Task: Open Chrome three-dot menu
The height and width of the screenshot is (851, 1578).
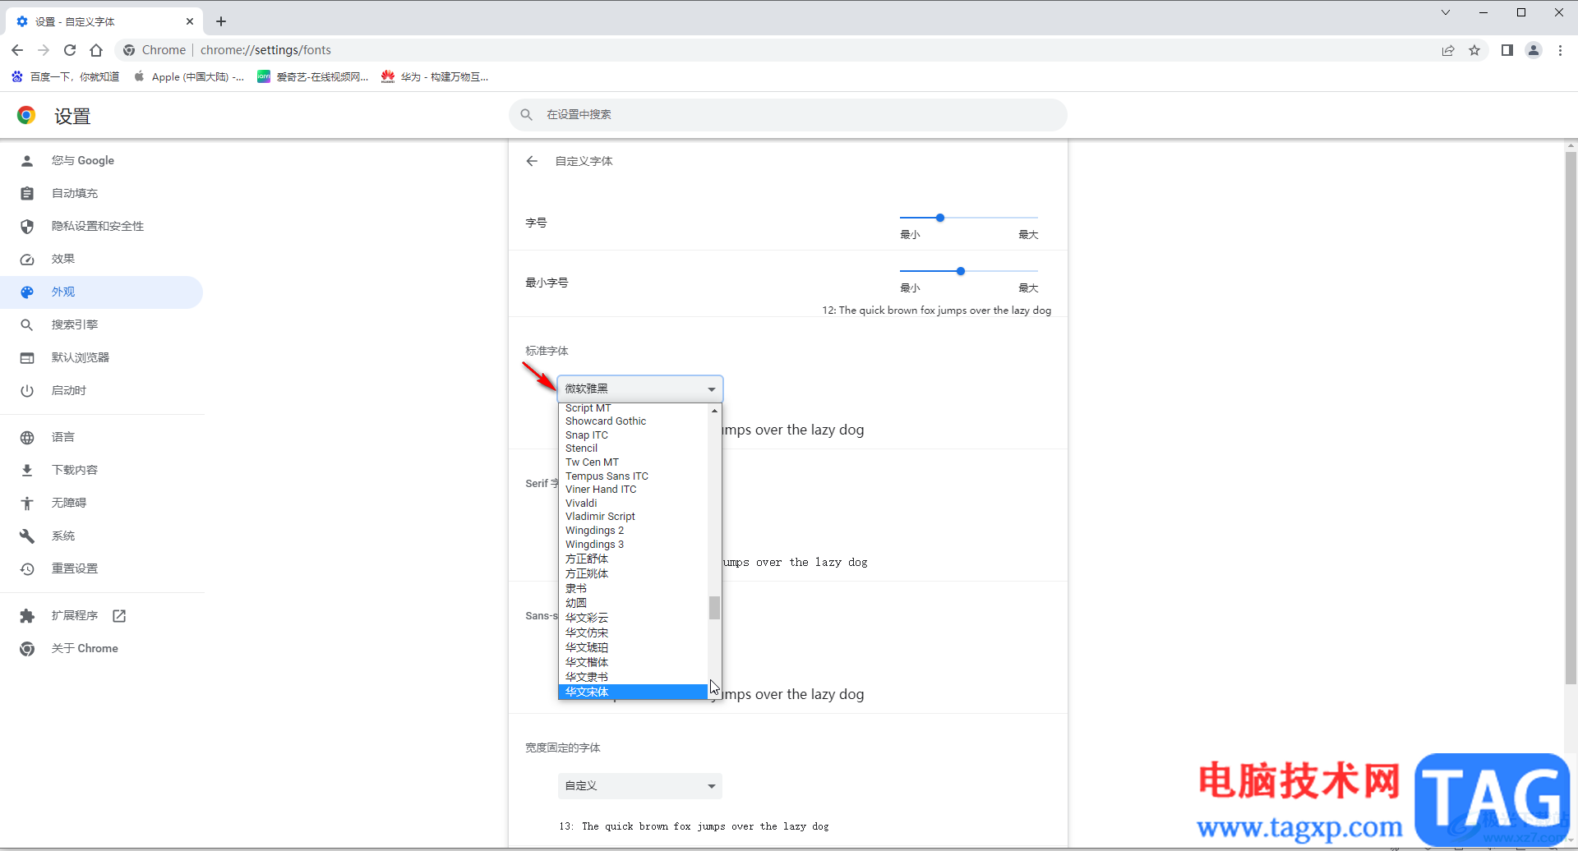Action: tap(1560, 50)
